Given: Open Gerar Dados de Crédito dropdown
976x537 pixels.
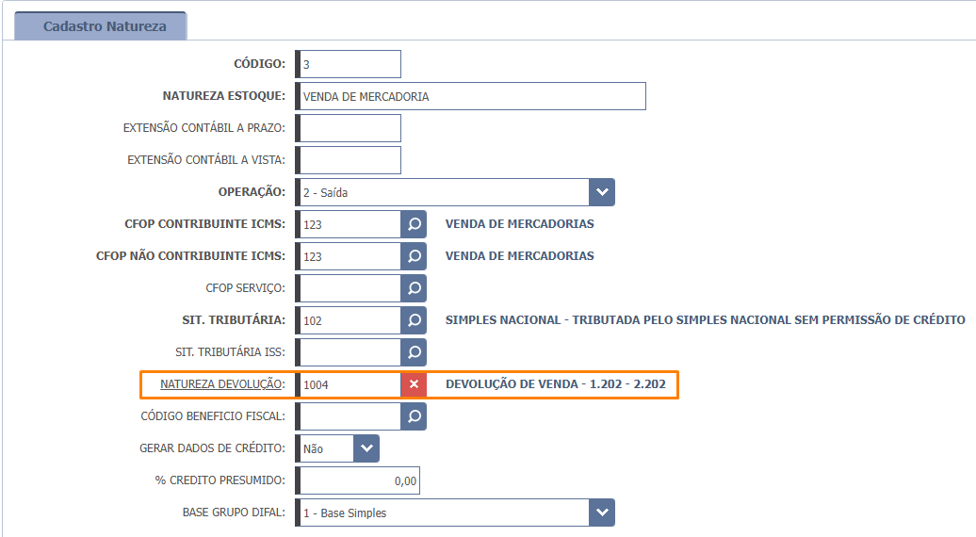Looking at the screenshot, I should click(x=366, y=448).
